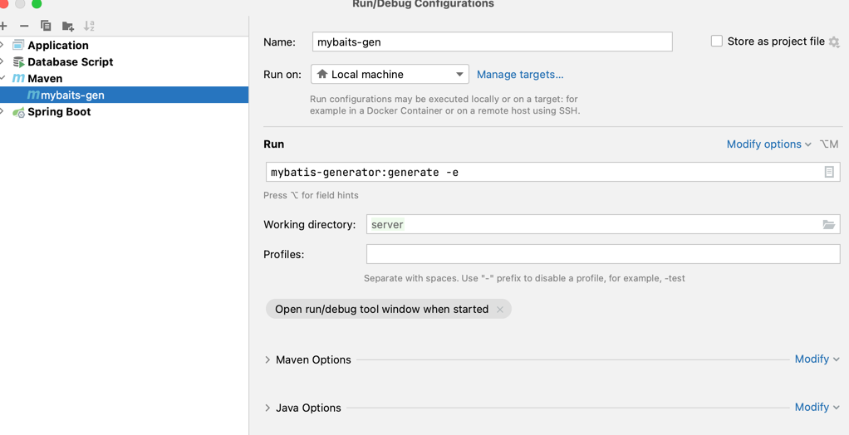This screenshot has width=849, height=435.
Task: Open the Run on target dropdown
Action: (x=390, y=74)
